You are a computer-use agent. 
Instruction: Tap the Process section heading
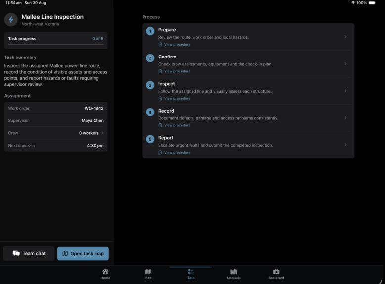click(x=151, y=17)
